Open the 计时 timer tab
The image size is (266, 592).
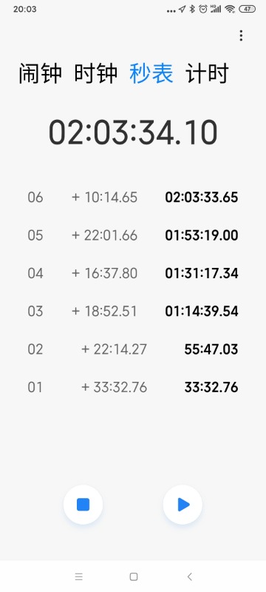(x=207, y=73)
